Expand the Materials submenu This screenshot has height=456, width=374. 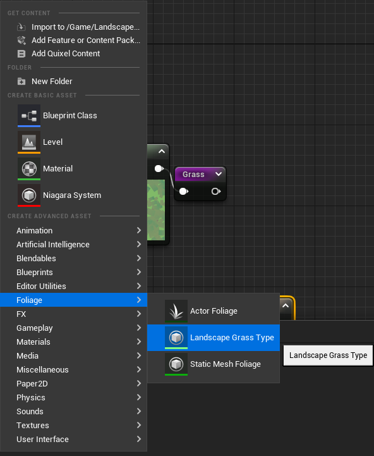[x=73, y=342]
